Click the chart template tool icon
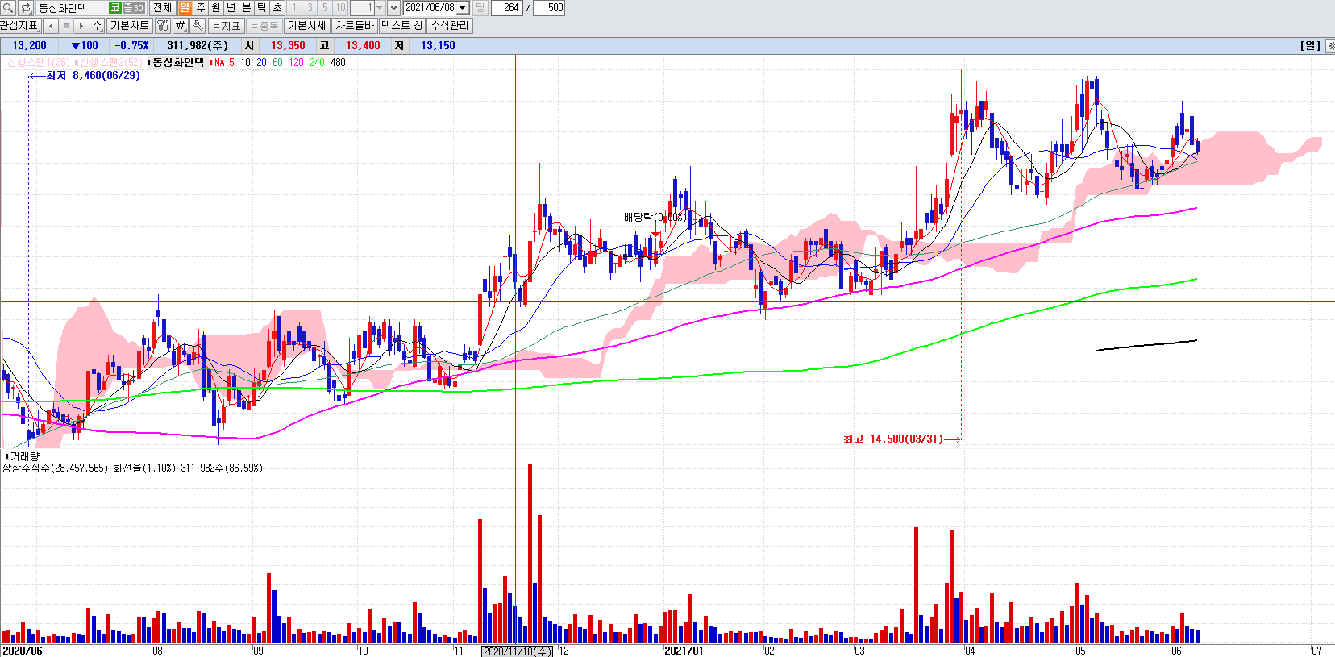This screenshot has width=1335, height=657. pos(163,26)
